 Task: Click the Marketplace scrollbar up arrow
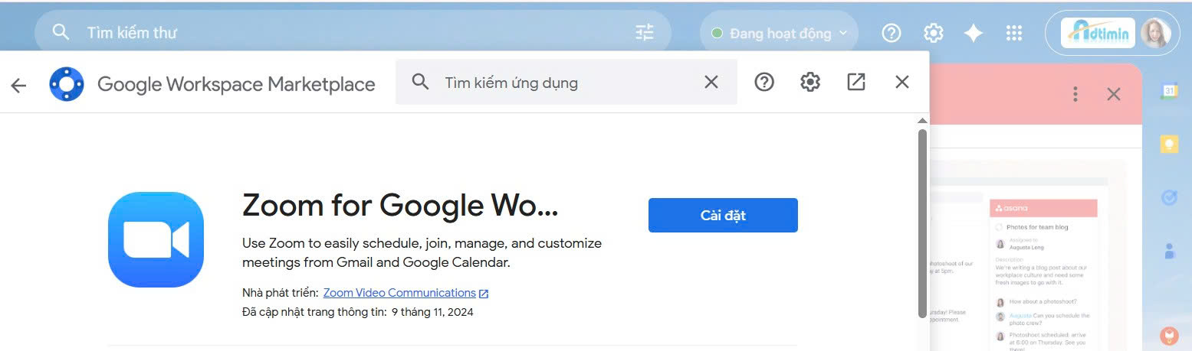pyautogui.click(x=922, y=121)
